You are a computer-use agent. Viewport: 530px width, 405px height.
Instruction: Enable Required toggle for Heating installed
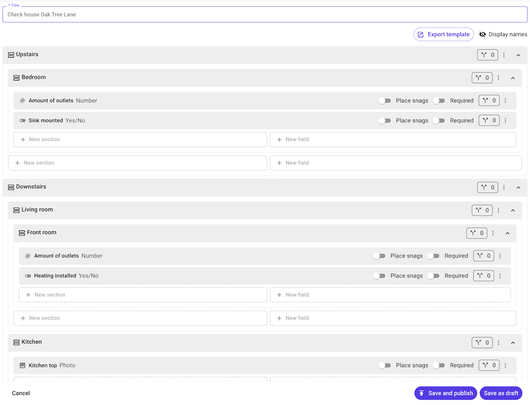pyautogui.click(x=433, y=276)
